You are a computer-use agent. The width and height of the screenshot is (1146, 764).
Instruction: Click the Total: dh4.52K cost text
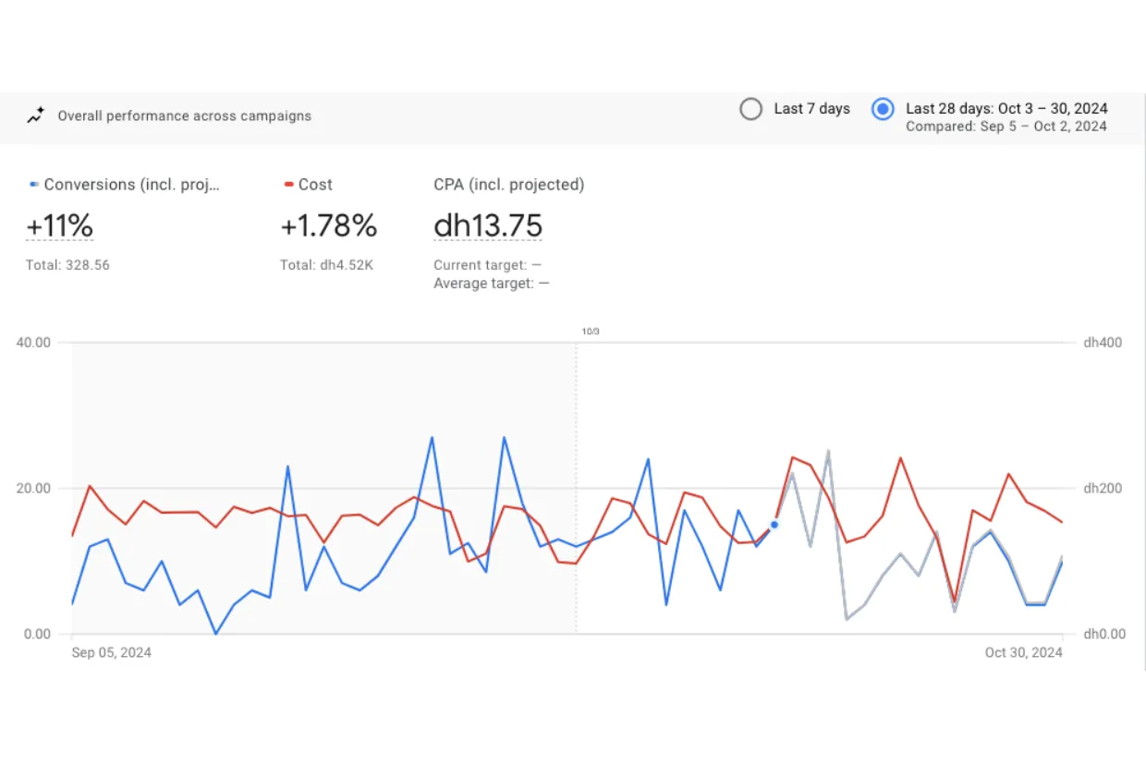[326, 265]
